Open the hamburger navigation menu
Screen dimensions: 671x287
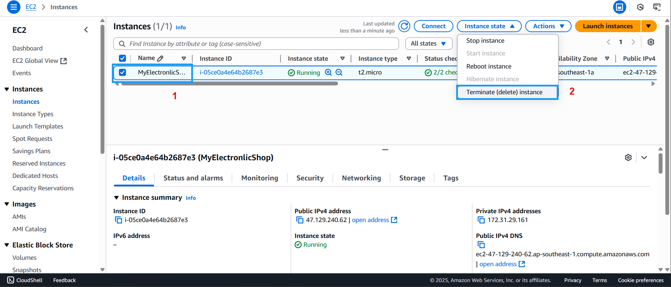coord(13,7)
